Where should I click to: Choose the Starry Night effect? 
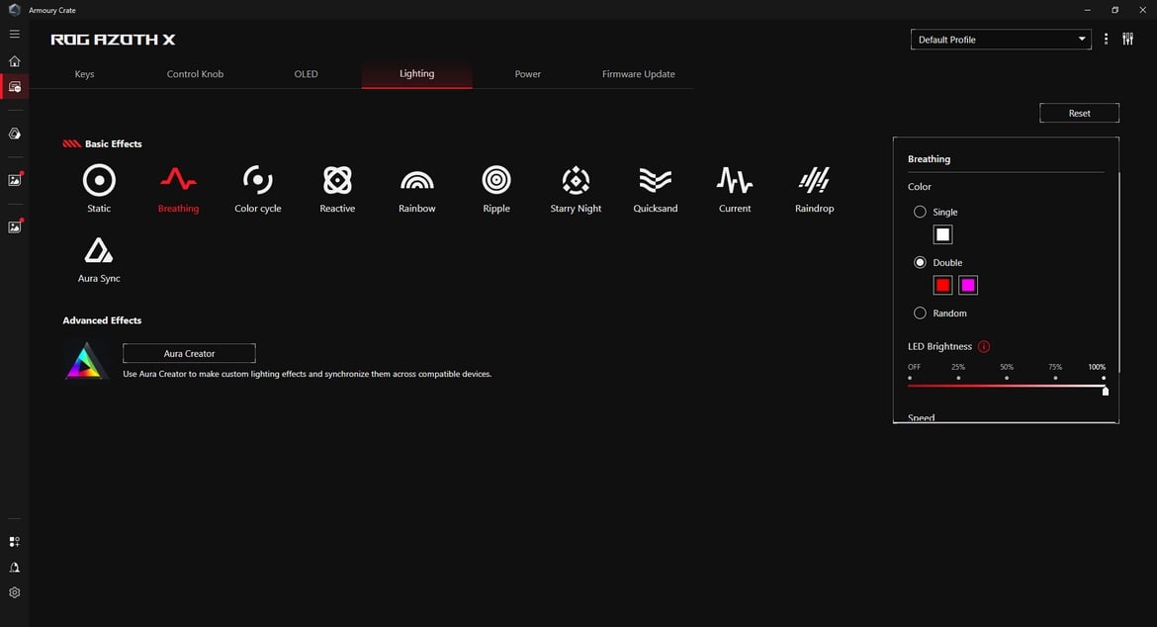(576, 189)
